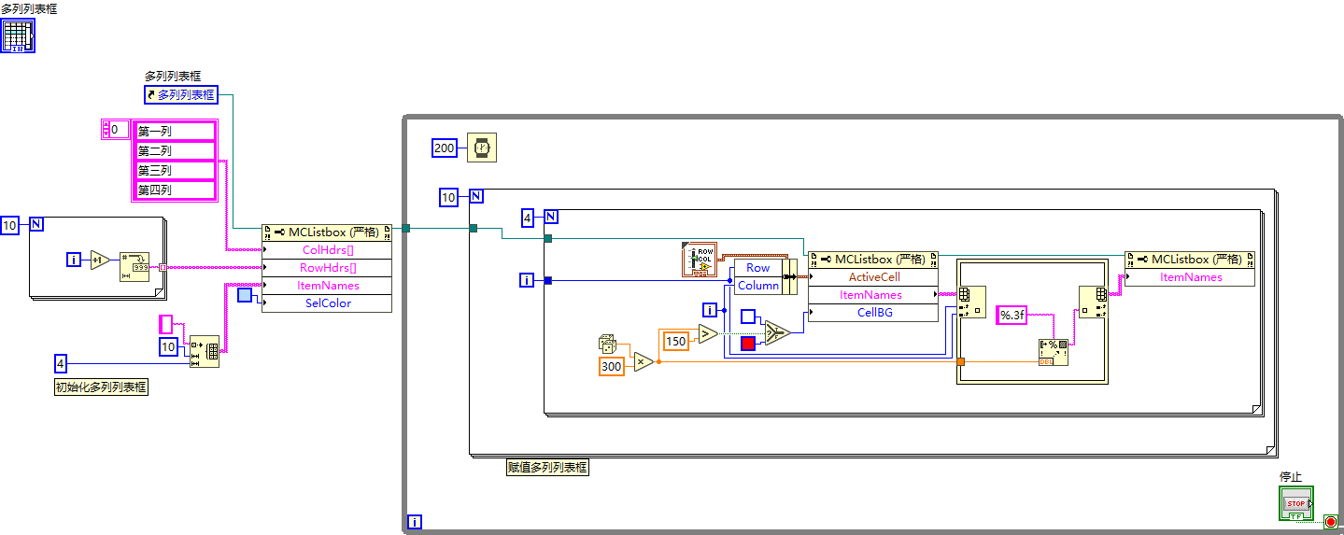Click the red color box constant
1344x535 pixels.
(748, 344)
